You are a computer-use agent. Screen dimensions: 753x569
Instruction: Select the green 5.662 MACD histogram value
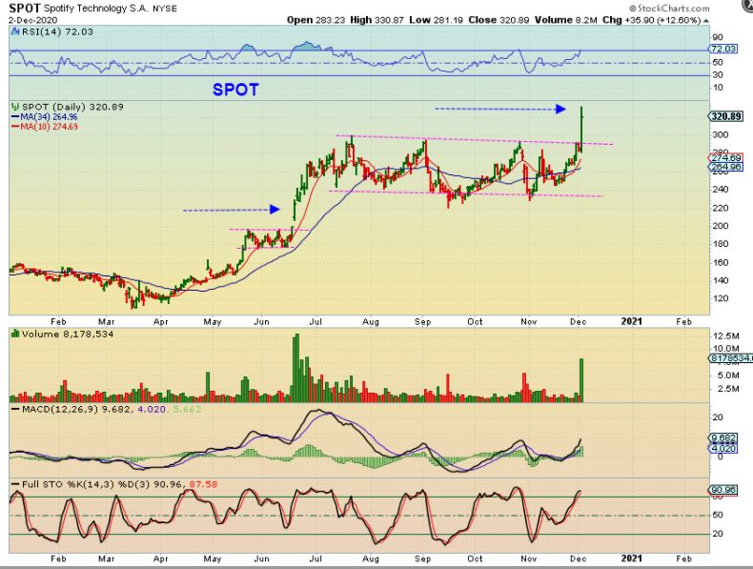(x=187, y=410)
